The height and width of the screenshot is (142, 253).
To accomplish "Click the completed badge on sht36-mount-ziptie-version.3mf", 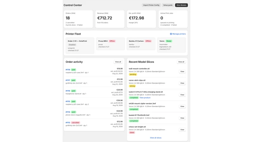I will [134, 109].
